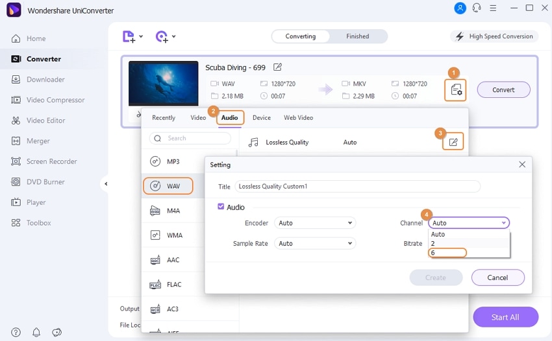This screenshot has height=341, width=552.
Task: Open the Video Editor scissors tool
Action: pyautogui.click(x=38, y=121)
